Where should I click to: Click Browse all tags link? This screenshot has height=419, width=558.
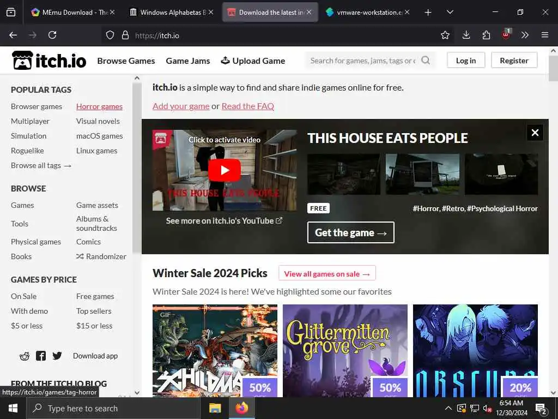tap(41, 166)
